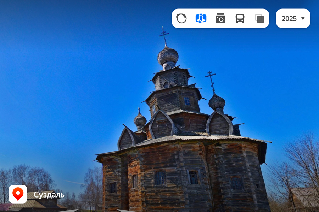Click the circular ring icon in toolbar
The width and height of the screenshot is (319, 212).
coord(181,18)
